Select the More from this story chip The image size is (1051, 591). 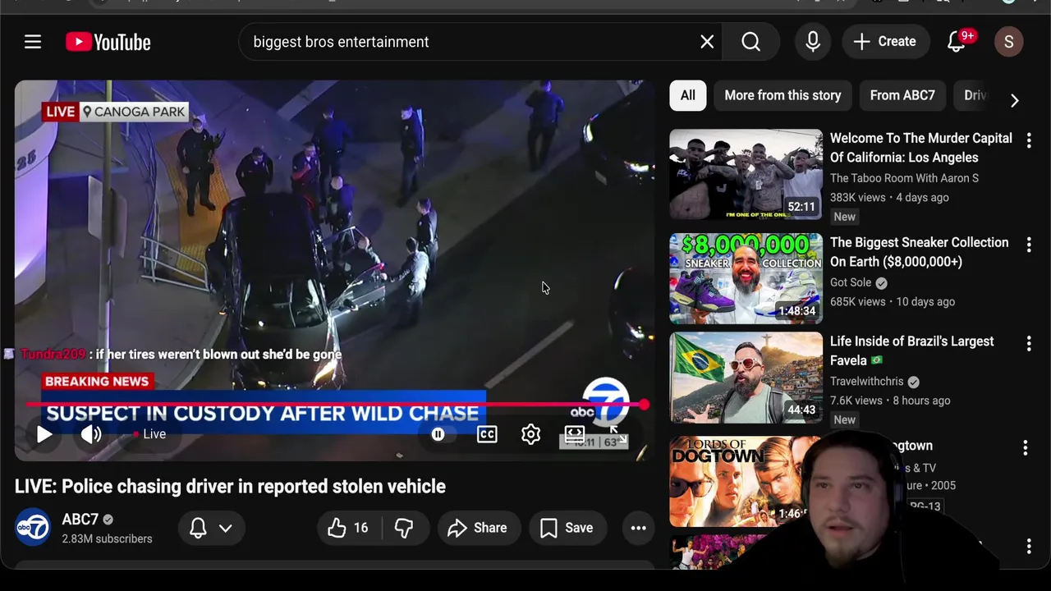[783, 95]
